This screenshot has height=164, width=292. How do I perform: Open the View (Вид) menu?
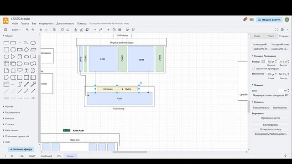point(34,24)
